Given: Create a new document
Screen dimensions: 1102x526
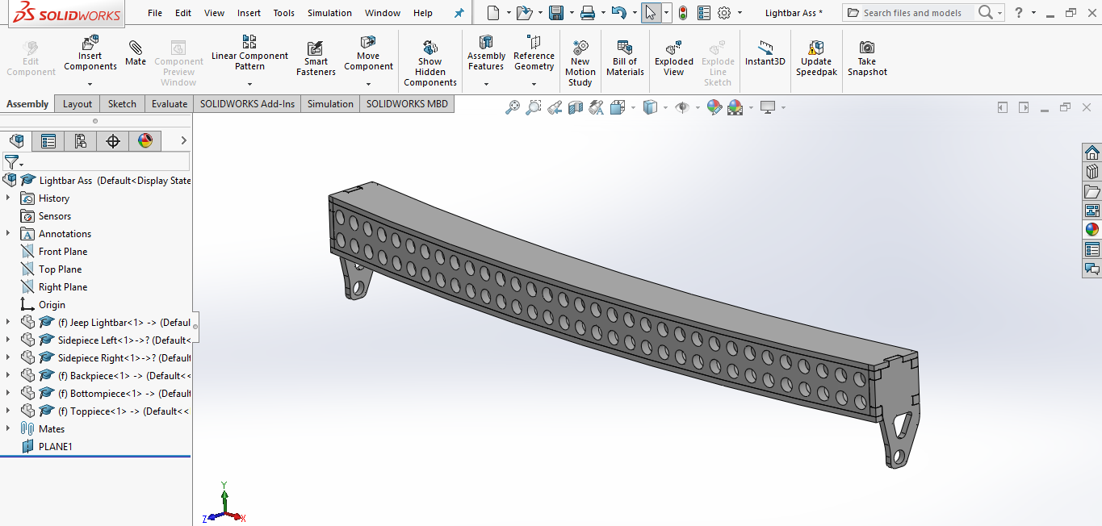Looking at the screenshot, I should (x=493, y=13).
